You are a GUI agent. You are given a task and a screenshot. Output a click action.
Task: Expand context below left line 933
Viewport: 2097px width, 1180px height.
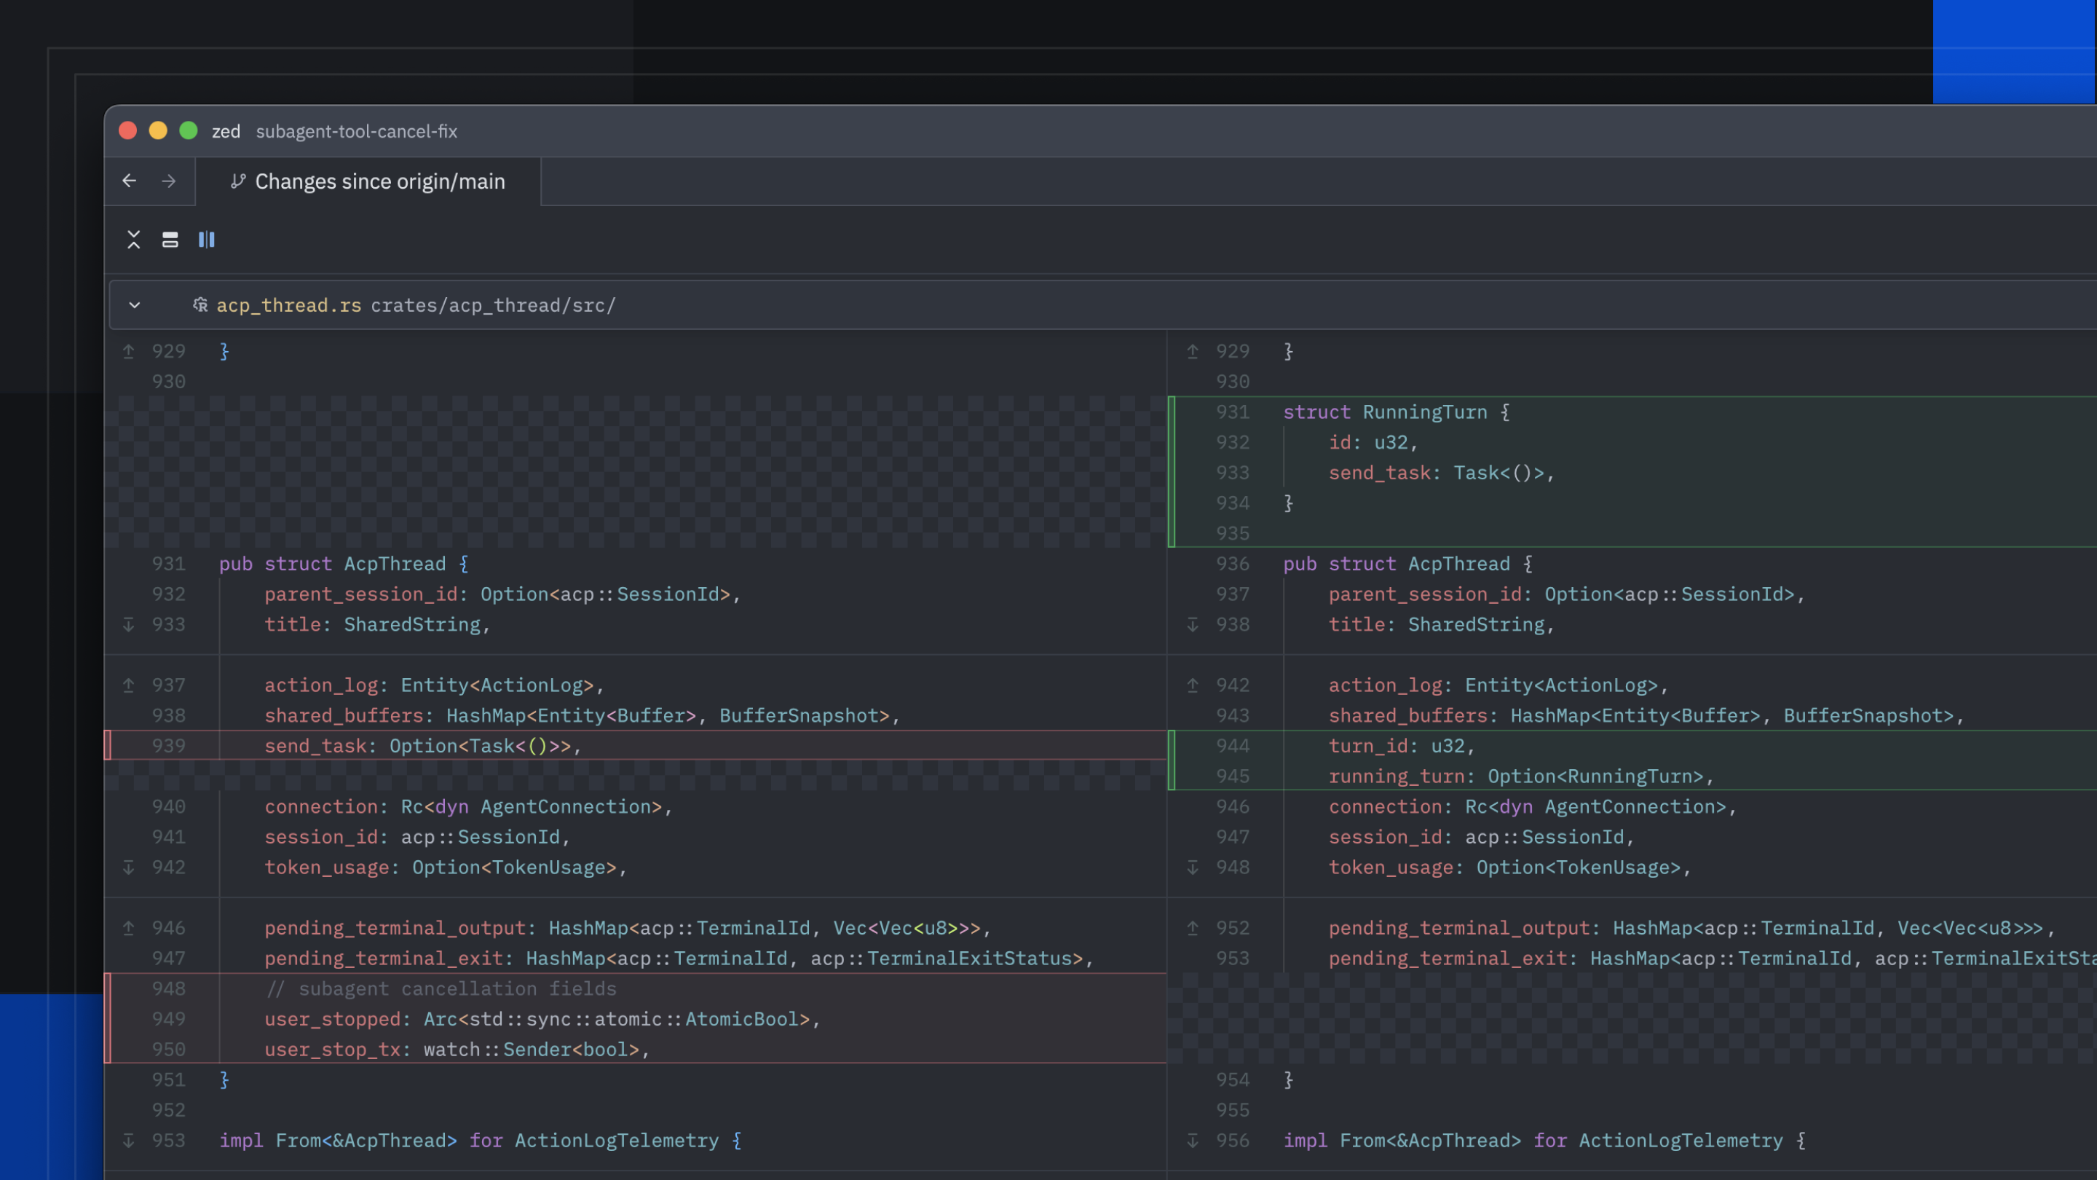click(x=129, y=625)
